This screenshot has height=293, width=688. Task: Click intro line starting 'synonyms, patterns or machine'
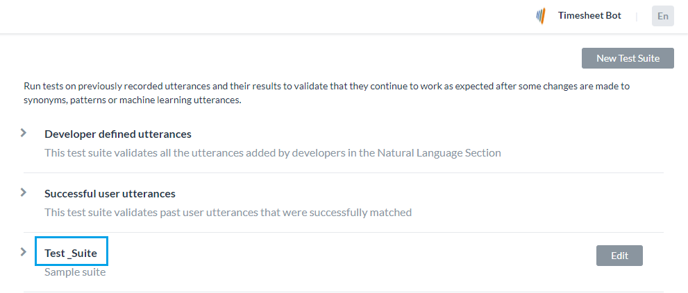pyautogui.click(x=132, y=100)
